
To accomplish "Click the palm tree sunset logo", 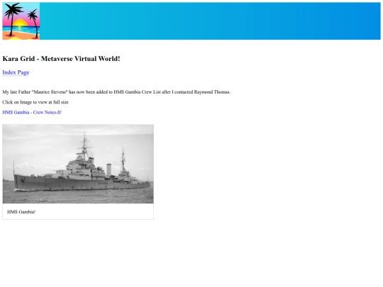I will [x=21, y=21].
